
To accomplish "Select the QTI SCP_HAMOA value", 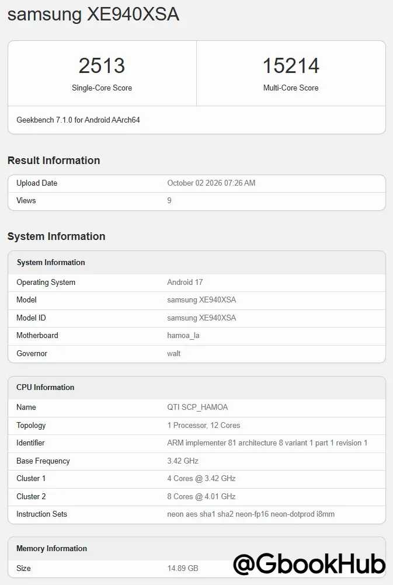I will pos(197,407).
